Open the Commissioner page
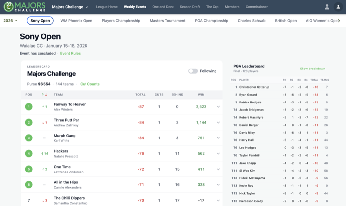The height and width of the screenshot is (206, 346). pos(257,7)
